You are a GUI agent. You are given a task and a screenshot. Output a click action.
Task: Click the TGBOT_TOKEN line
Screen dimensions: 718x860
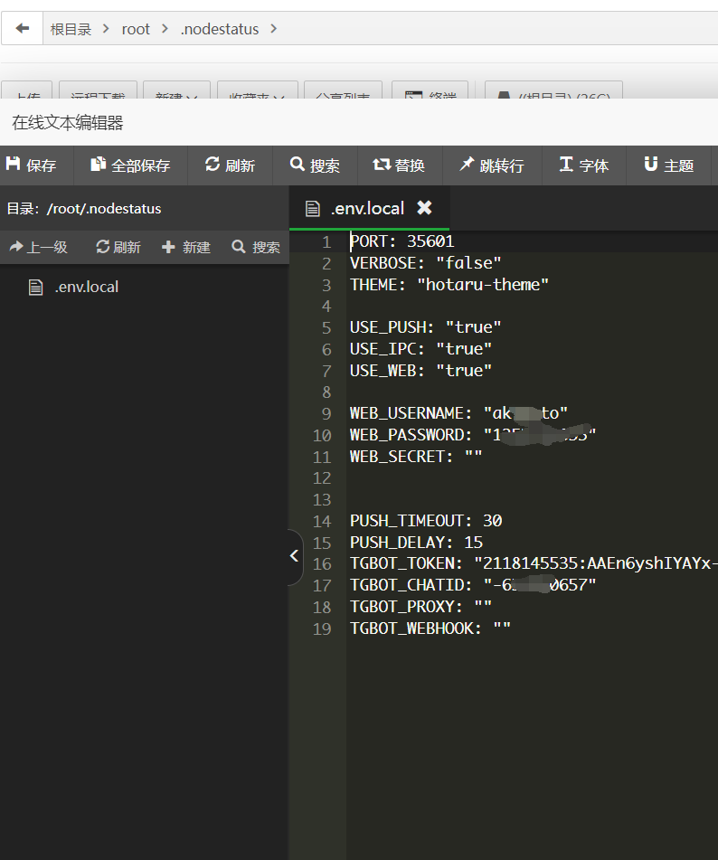[534, 563]
